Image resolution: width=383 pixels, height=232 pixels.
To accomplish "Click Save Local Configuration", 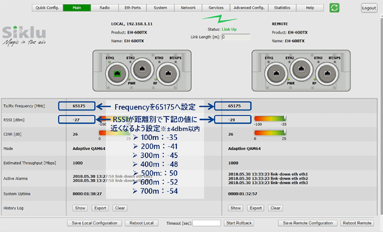I will click(x=95, y=223).
